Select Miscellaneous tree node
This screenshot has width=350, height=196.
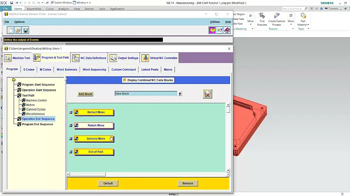(x=35, y=114)
